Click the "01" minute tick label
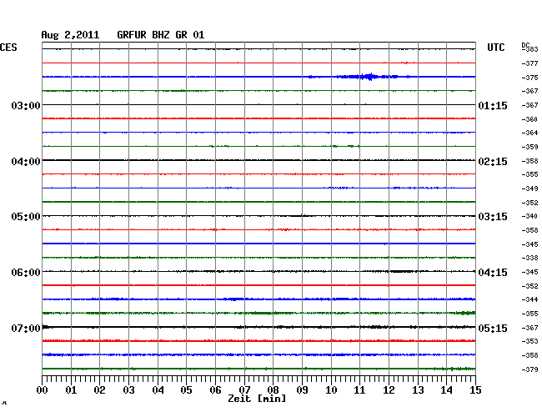The width and height of the screenshot is (542, 412). click(x=71, y=390)
